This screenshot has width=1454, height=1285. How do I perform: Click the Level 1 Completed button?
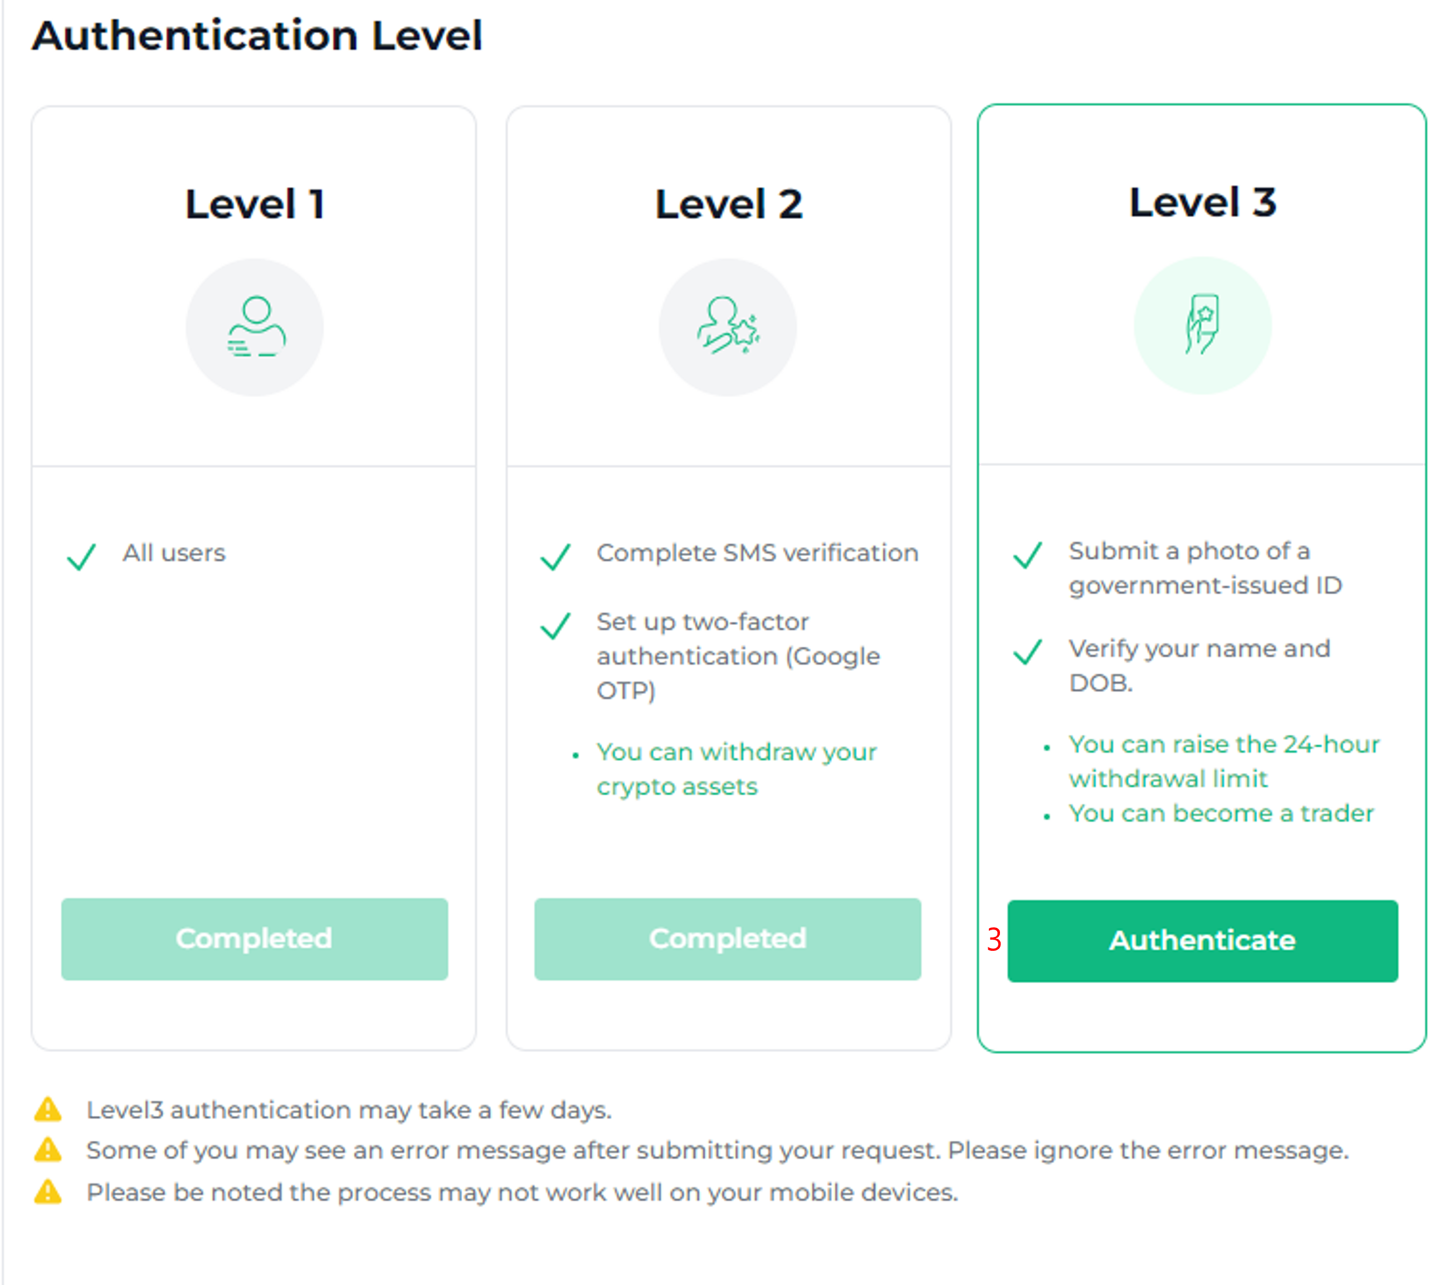pos(255,939)
